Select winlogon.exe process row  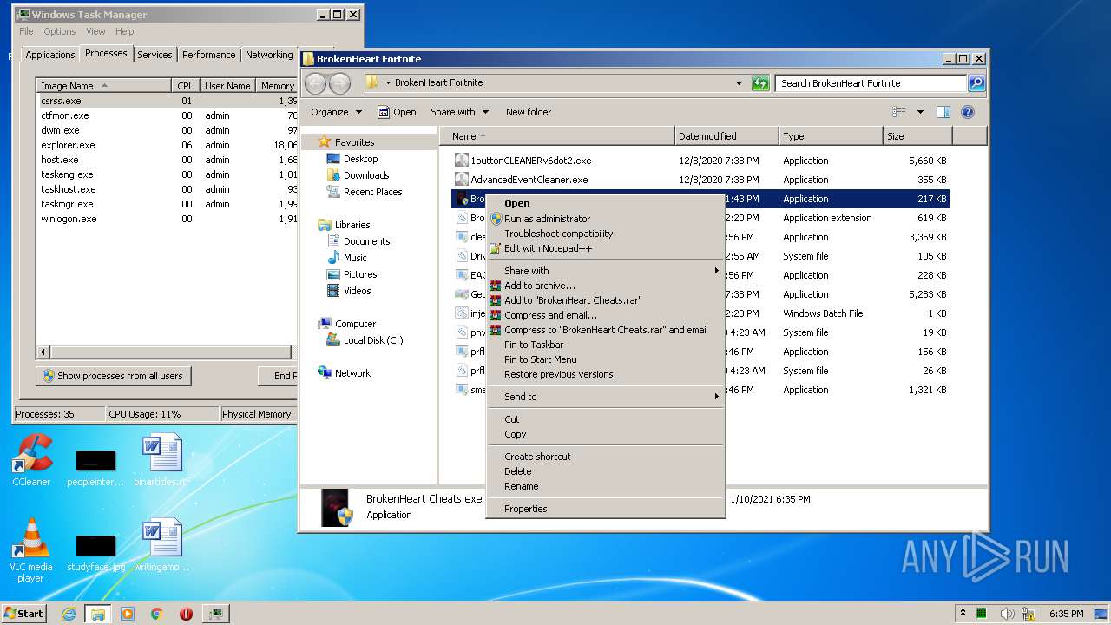click(168, 219)
